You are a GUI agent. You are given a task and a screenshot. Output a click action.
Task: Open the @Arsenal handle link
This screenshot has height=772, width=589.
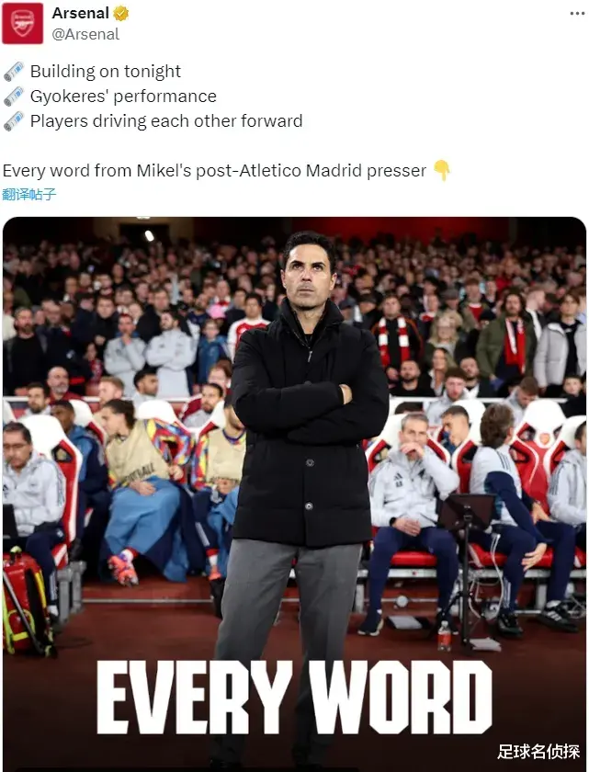pos(85,34)
